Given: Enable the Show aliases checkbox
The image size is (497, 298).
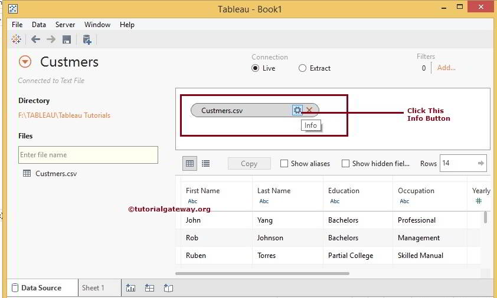Looking at the screenshot, I should point(284,164).
